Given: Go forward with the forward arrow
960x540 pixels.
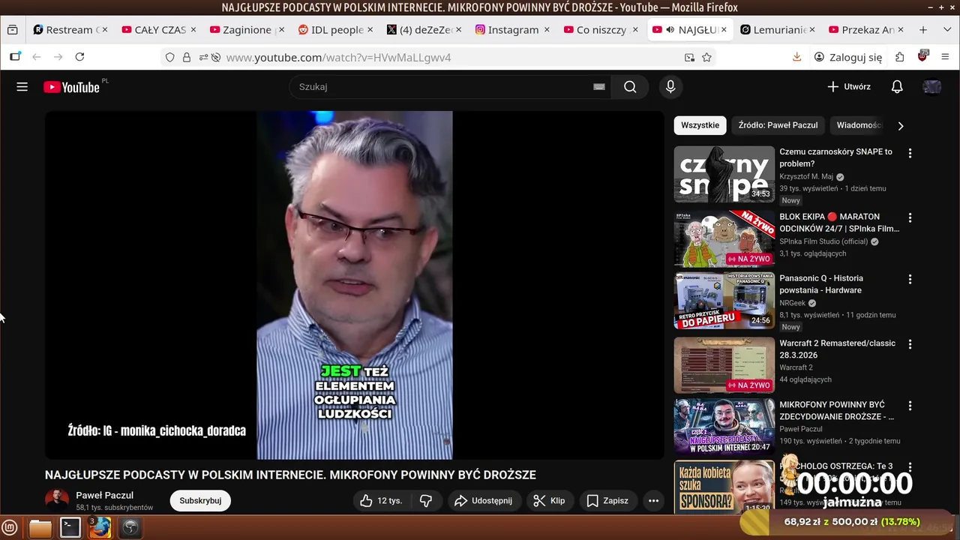Looking at the screenshot, I should tap(58, 57).
